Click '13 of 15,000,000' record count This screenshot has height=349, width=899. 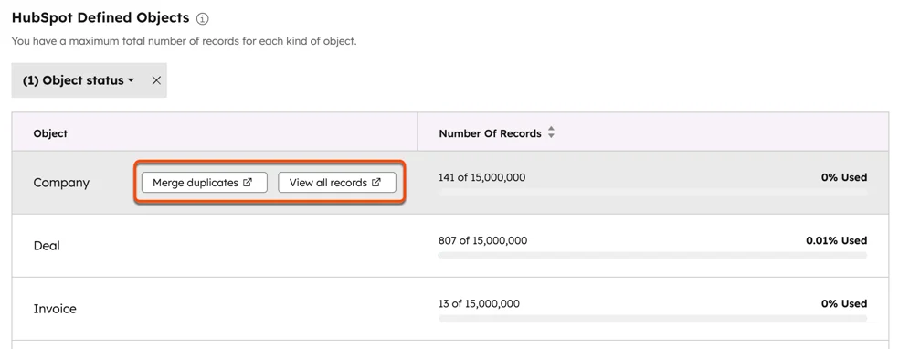(480, 303)
